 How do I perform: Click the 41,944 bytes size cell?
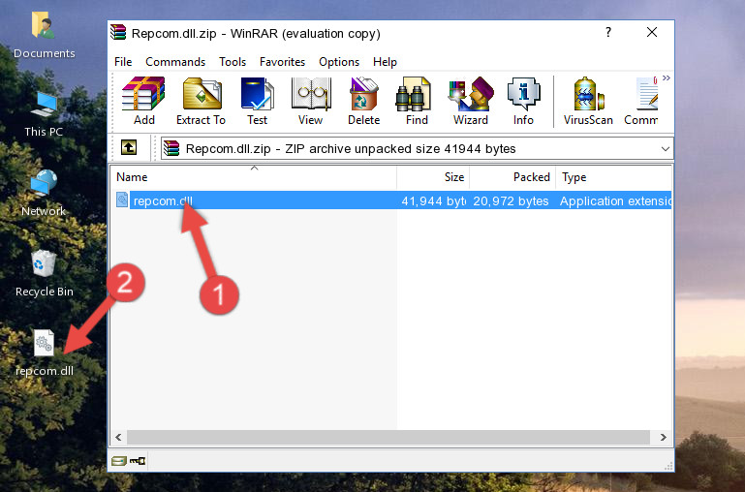point(433,200)
